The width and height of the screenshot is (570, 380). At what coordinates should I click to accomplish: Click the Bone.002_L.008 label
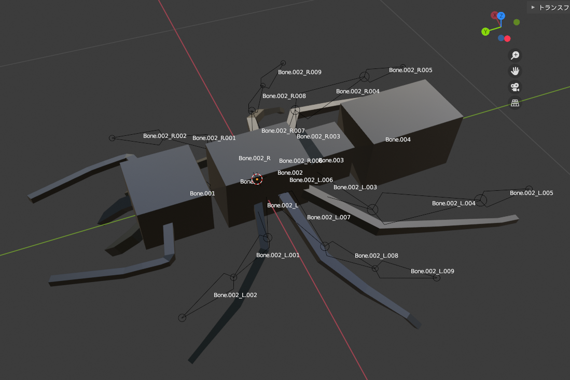(376, 256)
